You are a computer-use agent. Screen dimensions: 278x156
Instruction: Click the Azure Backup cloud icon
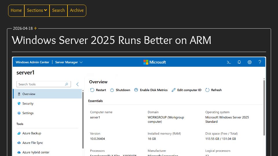19,133
